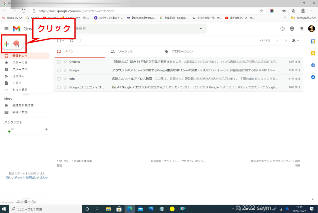The width and height of the screenshot is (318, 213).
Task: Open the select-all dropdown arrow
Action: (63, 41)
